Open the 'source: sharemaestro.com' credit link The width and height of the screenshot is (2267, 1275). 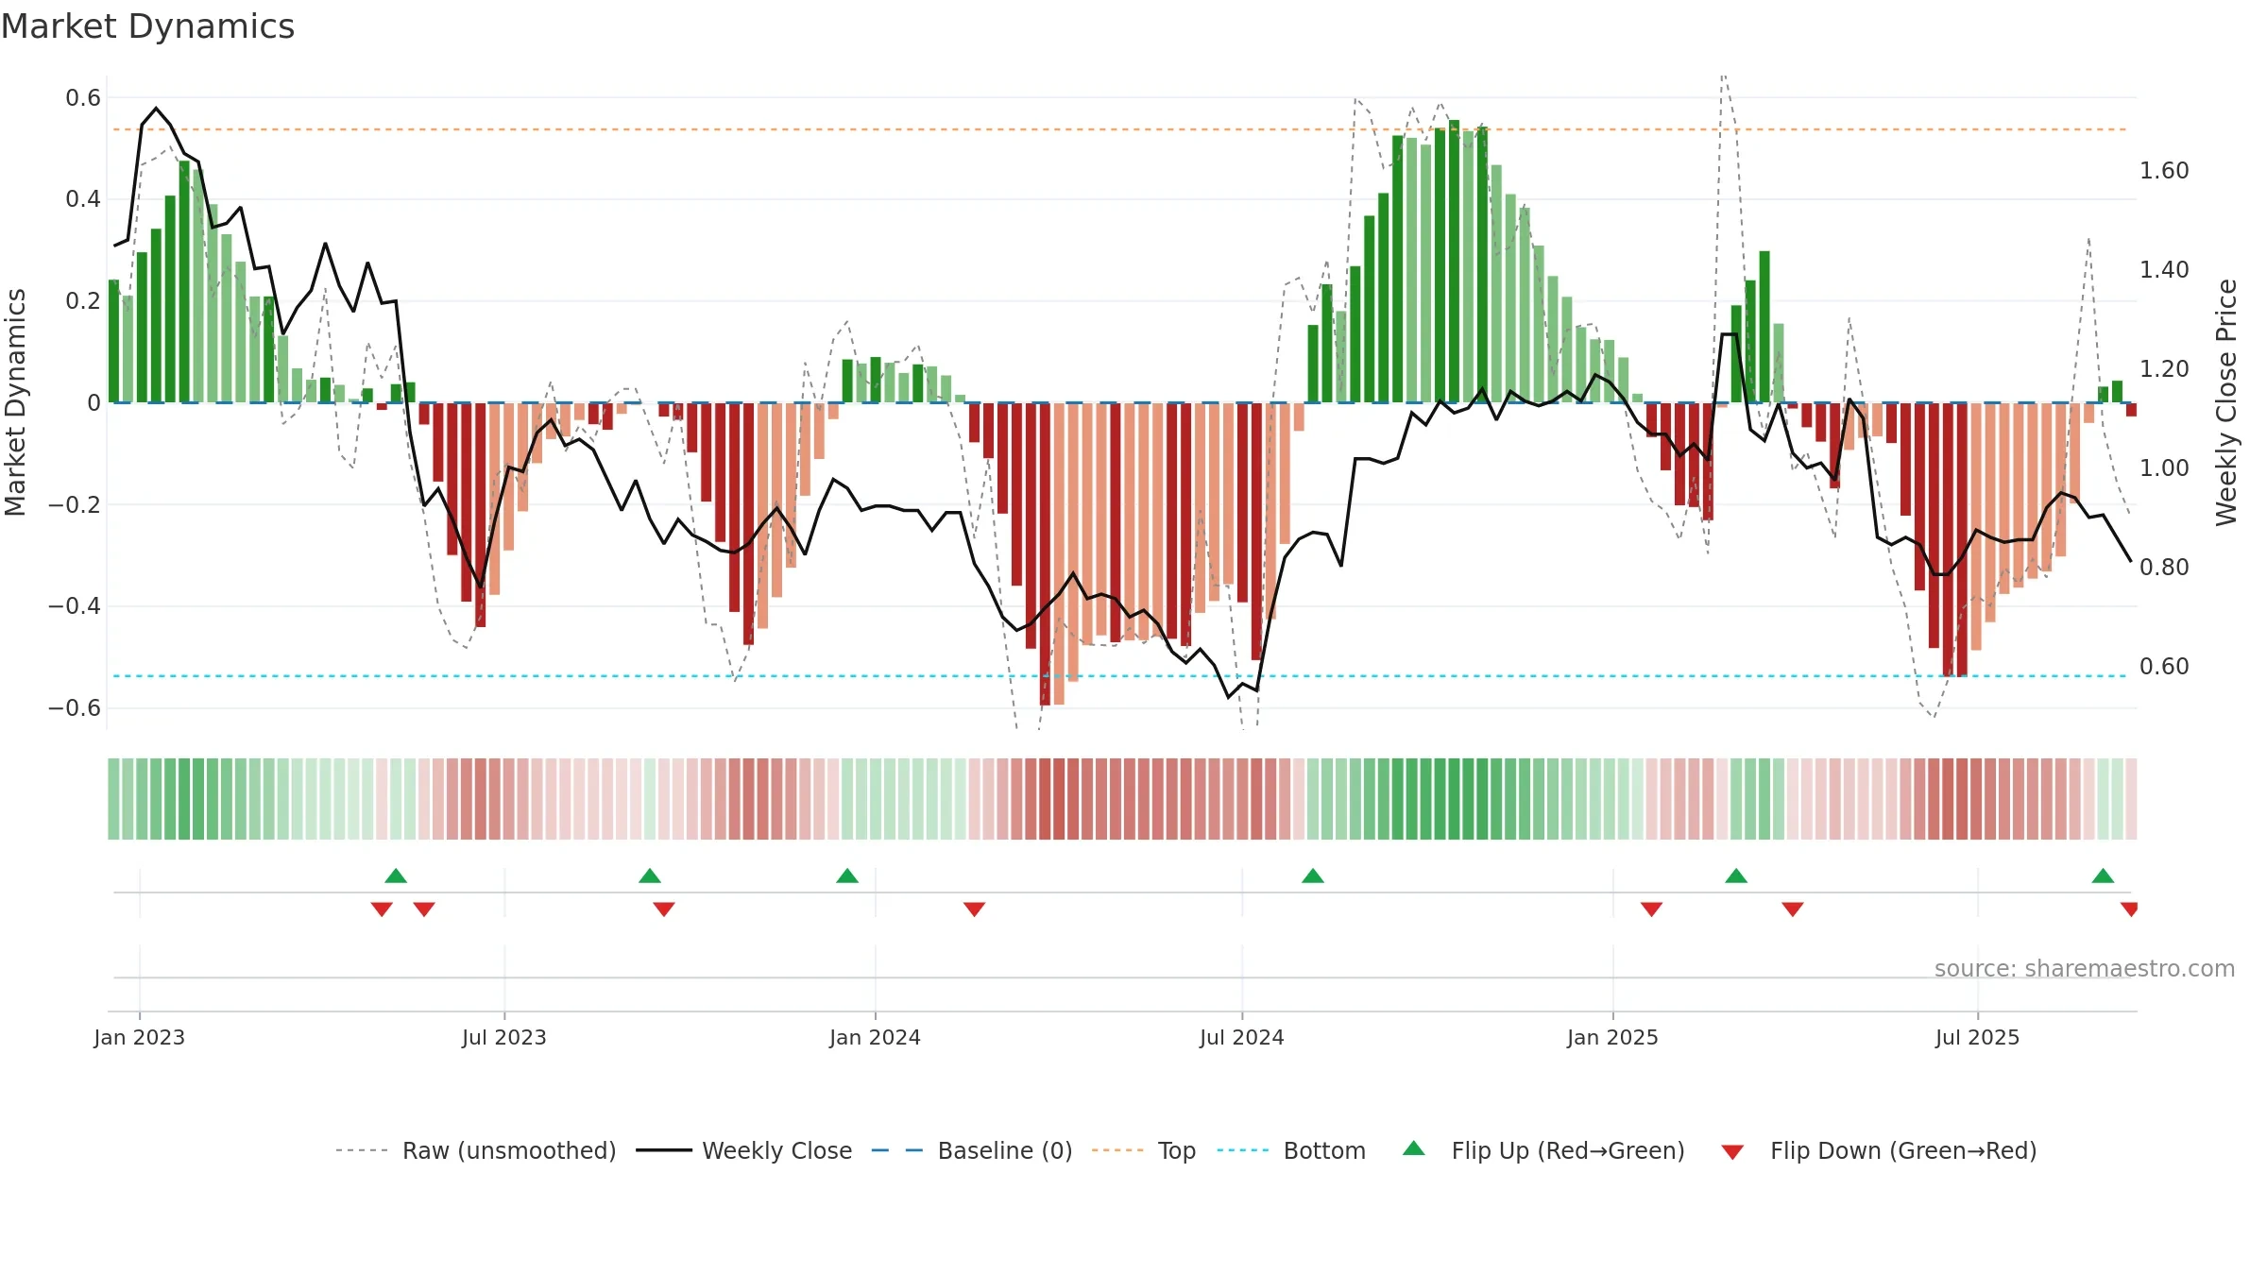coord(2085,968)
